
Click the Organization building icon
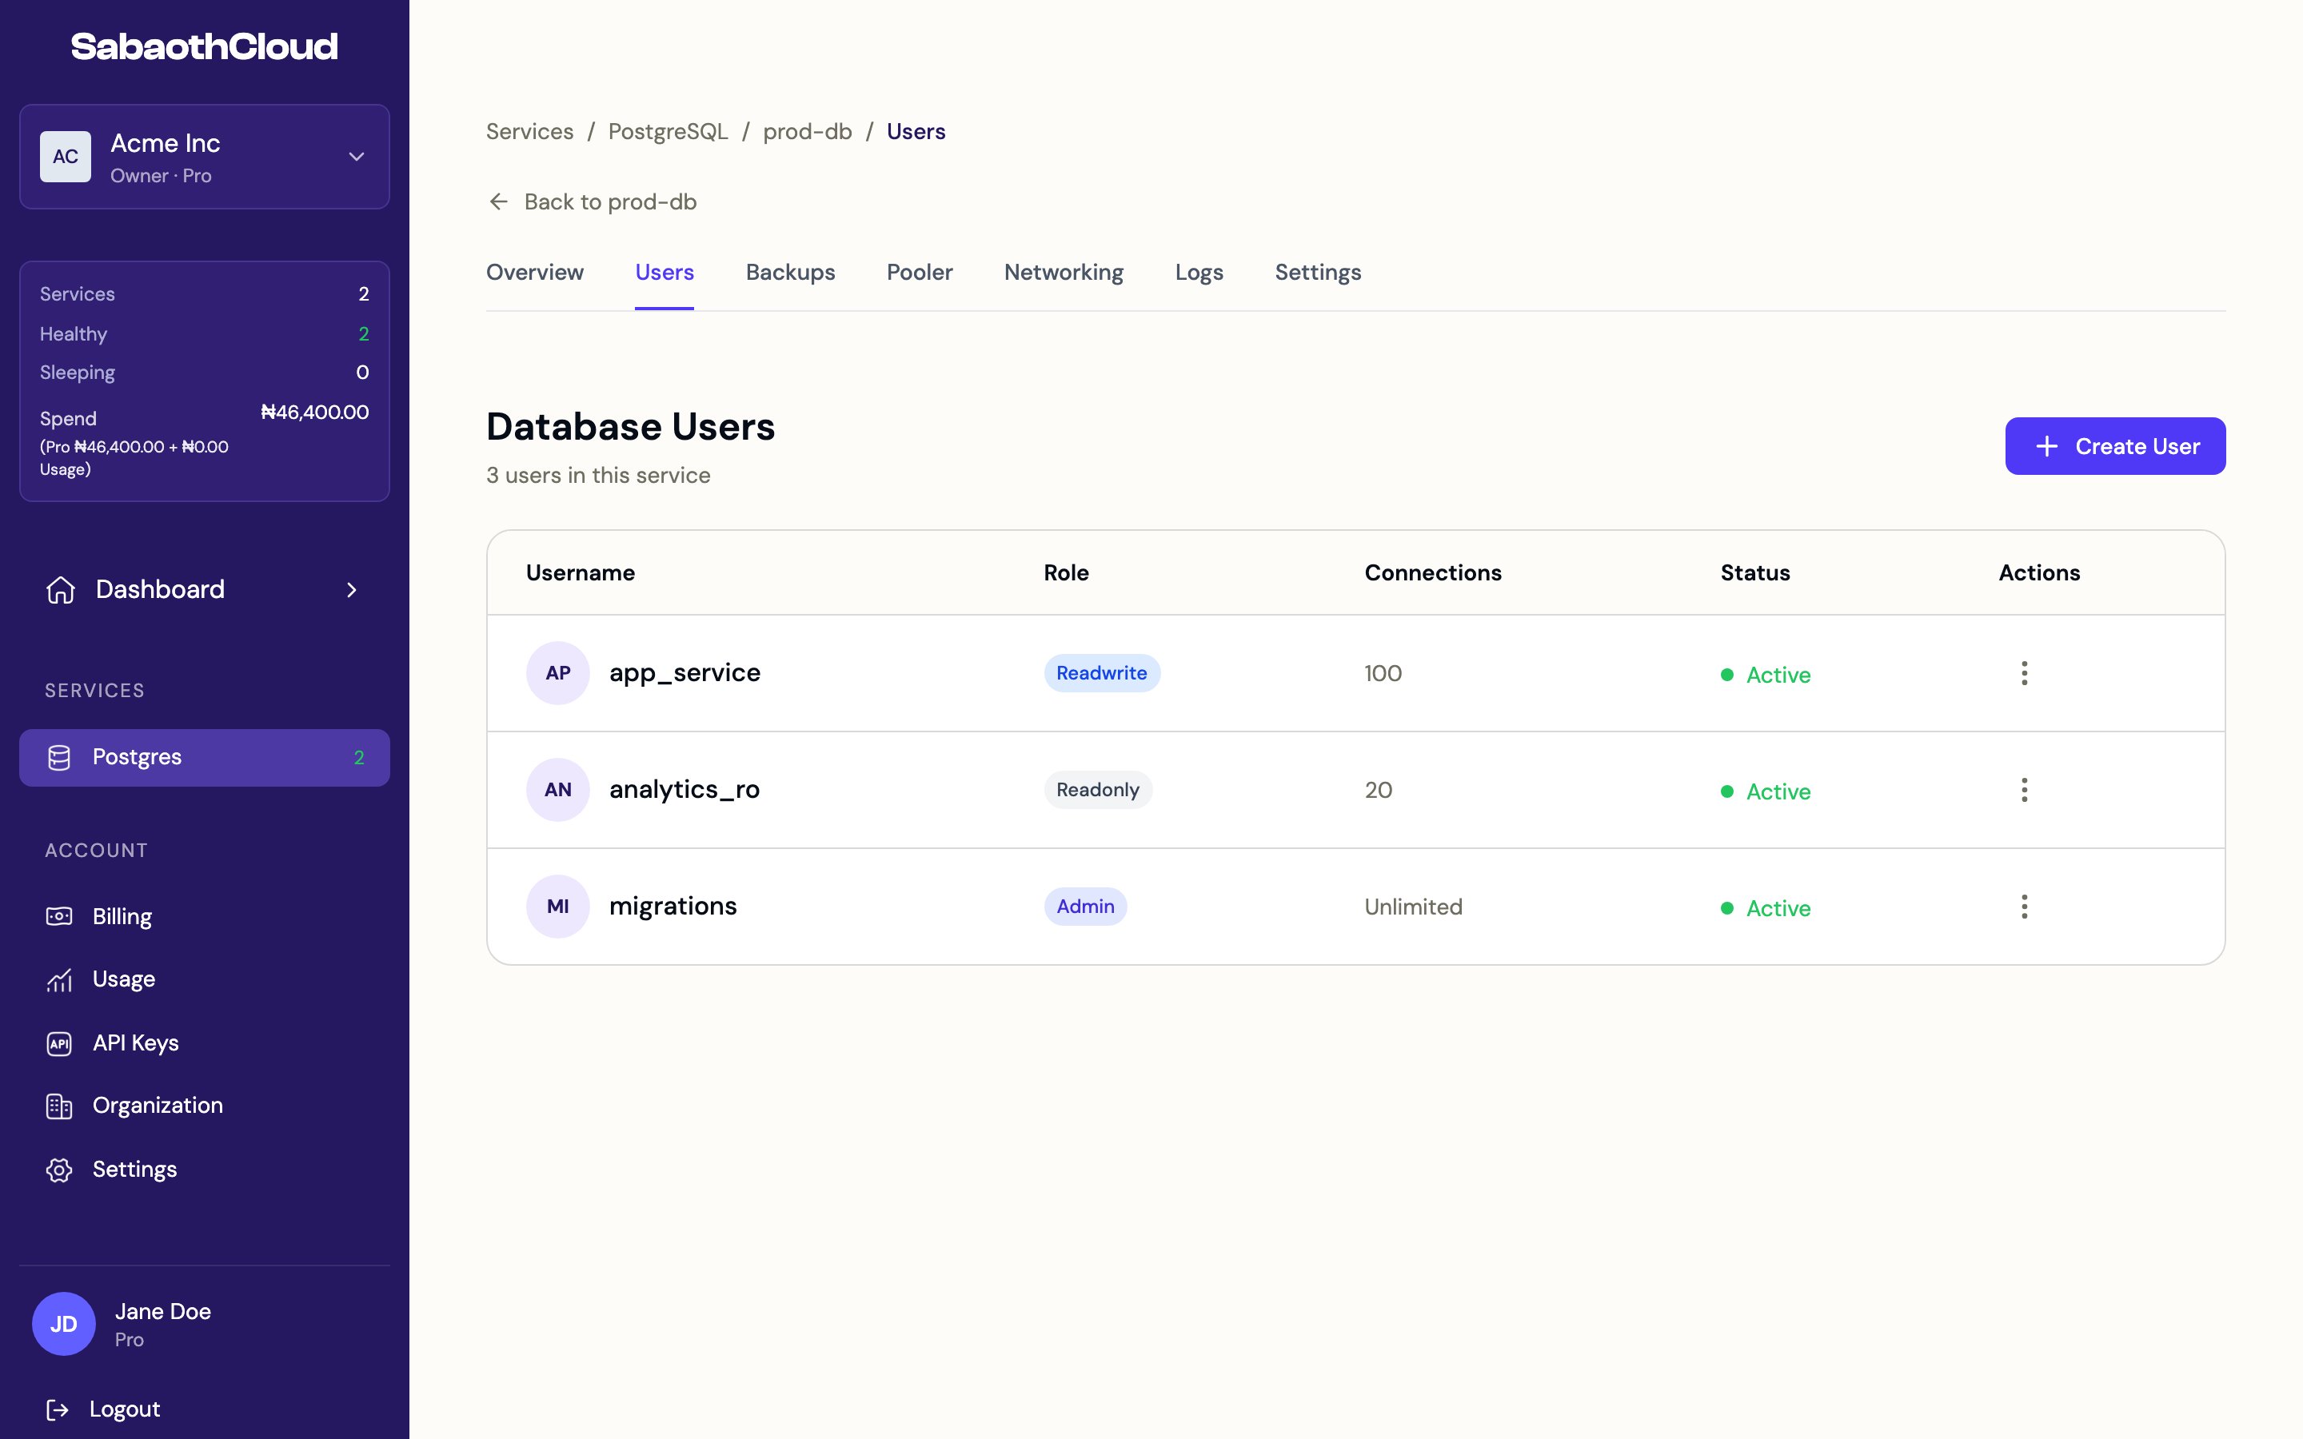(59, 1106)
